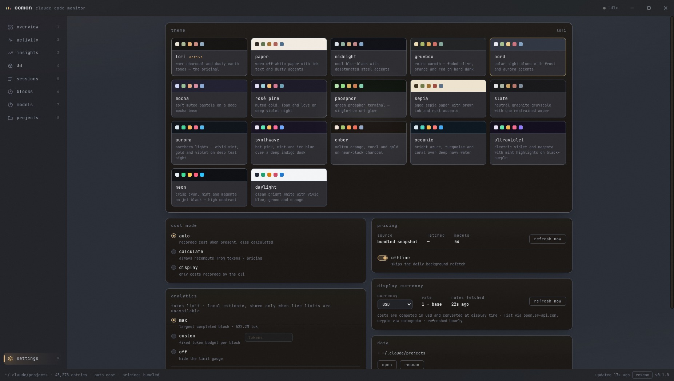
Task: Click the 3d cube icon
Action: coord(10,66)
